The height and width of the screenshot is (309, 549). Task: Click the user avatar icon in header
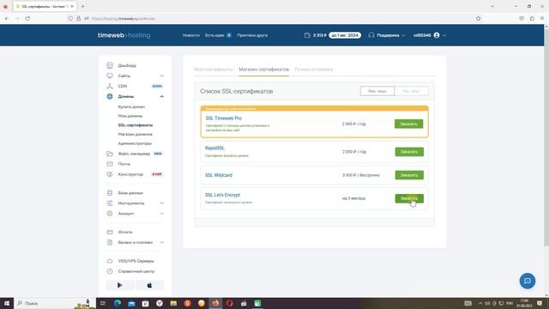click(437, 35)
